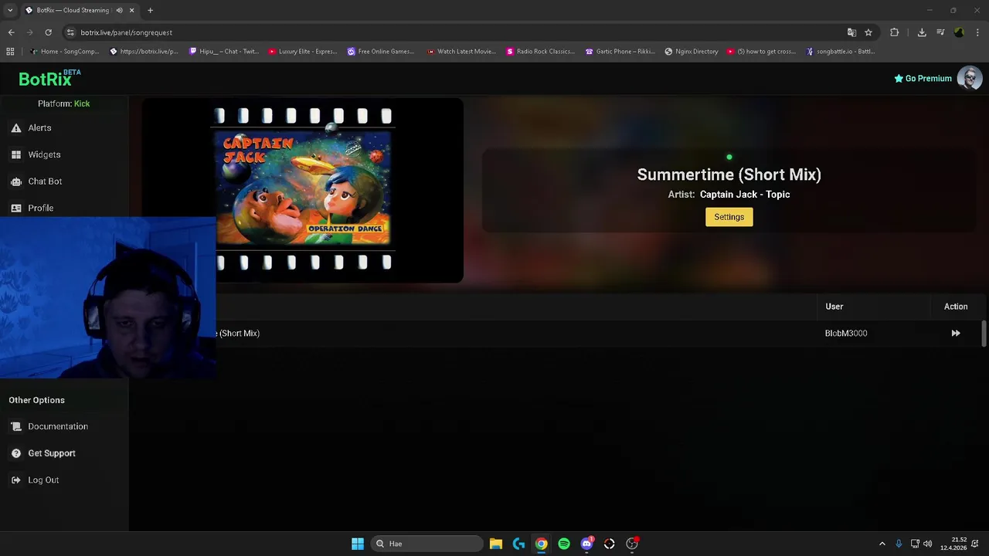Image resolution: width=989 pixels, height=556 pixels.
Task: Click the browser reload button
Action: pos(48,32)
